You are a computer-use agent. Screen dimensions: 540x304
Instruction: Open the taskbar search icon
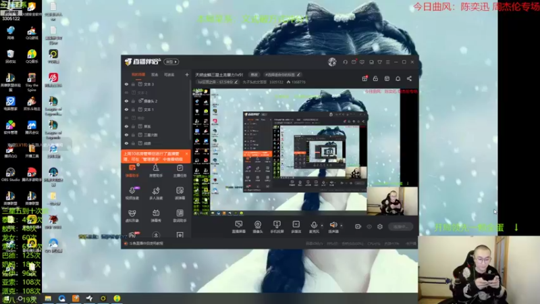[20, 299]
